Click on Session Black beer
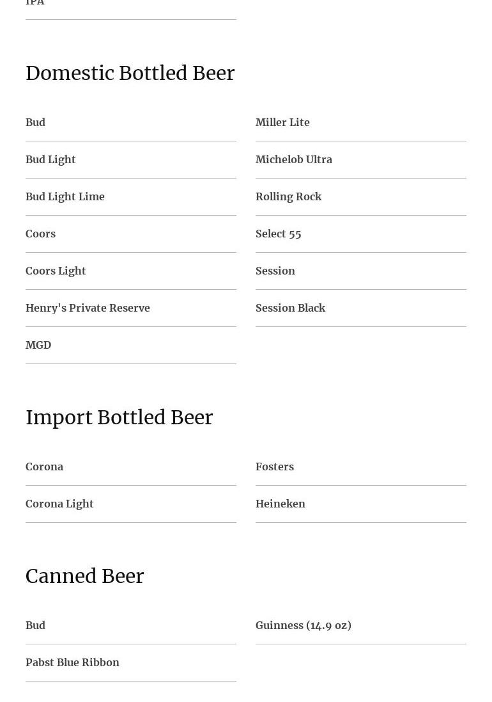Viewport: 492px width, 702px height. (x=290, y=308)
